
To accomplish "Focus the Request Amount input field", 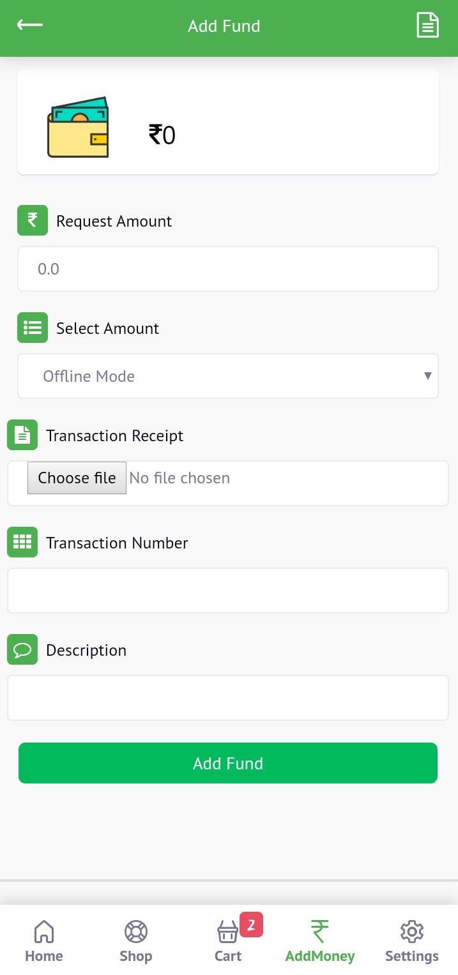I will 228,269.
